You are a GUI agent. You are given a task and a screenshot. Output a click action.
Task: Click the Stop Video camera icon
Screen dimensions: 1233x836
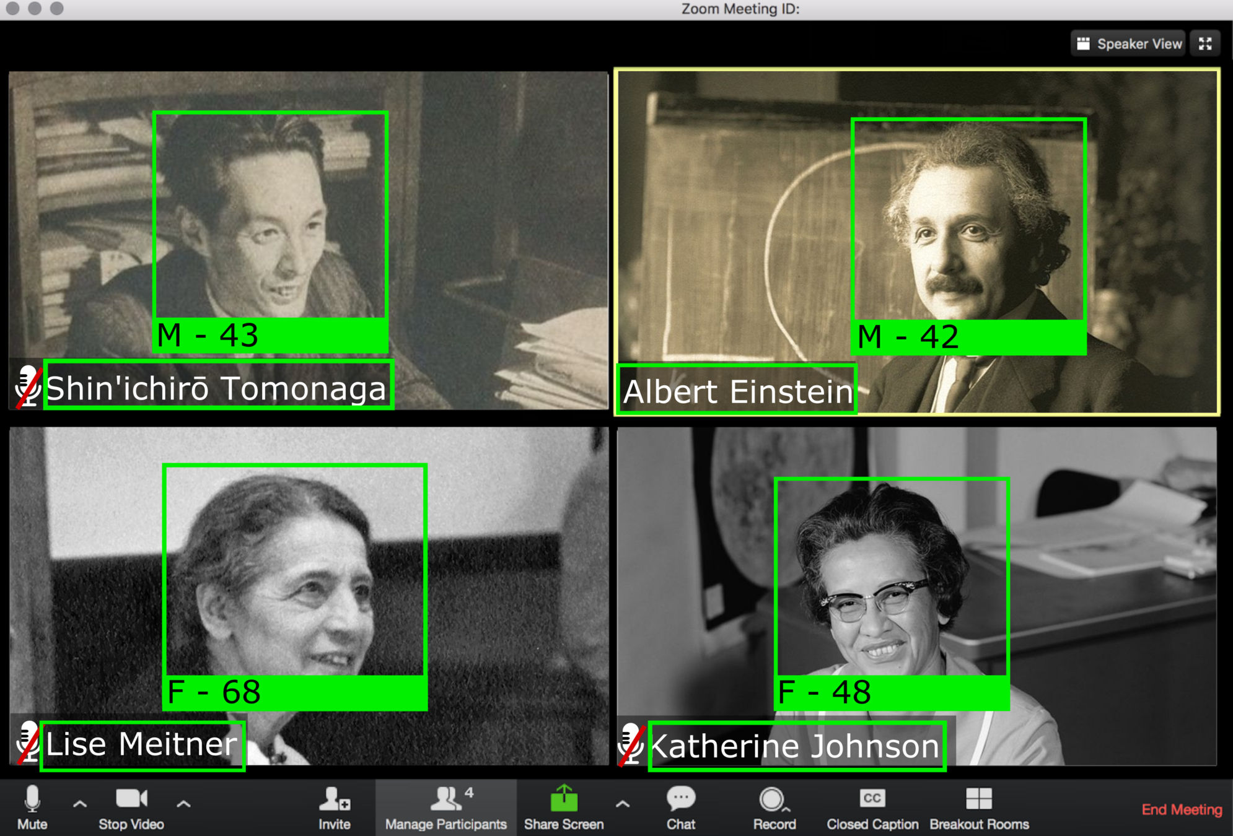tap(131, 799)
